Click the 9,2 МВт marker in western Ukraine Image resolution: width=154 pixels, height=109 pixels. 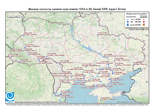[11, 57]
